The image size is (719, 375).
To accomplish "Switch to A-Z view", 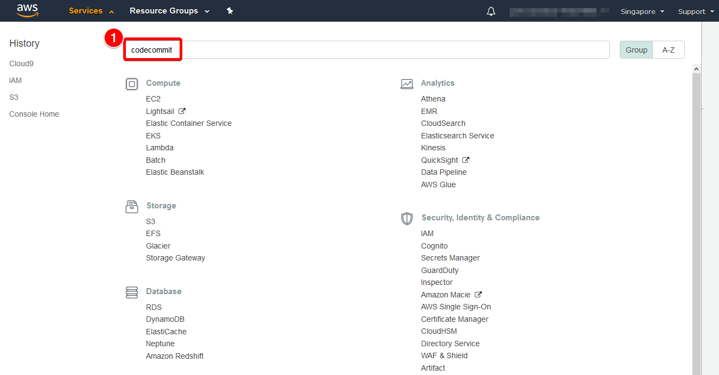I will [x=669, y=50].
